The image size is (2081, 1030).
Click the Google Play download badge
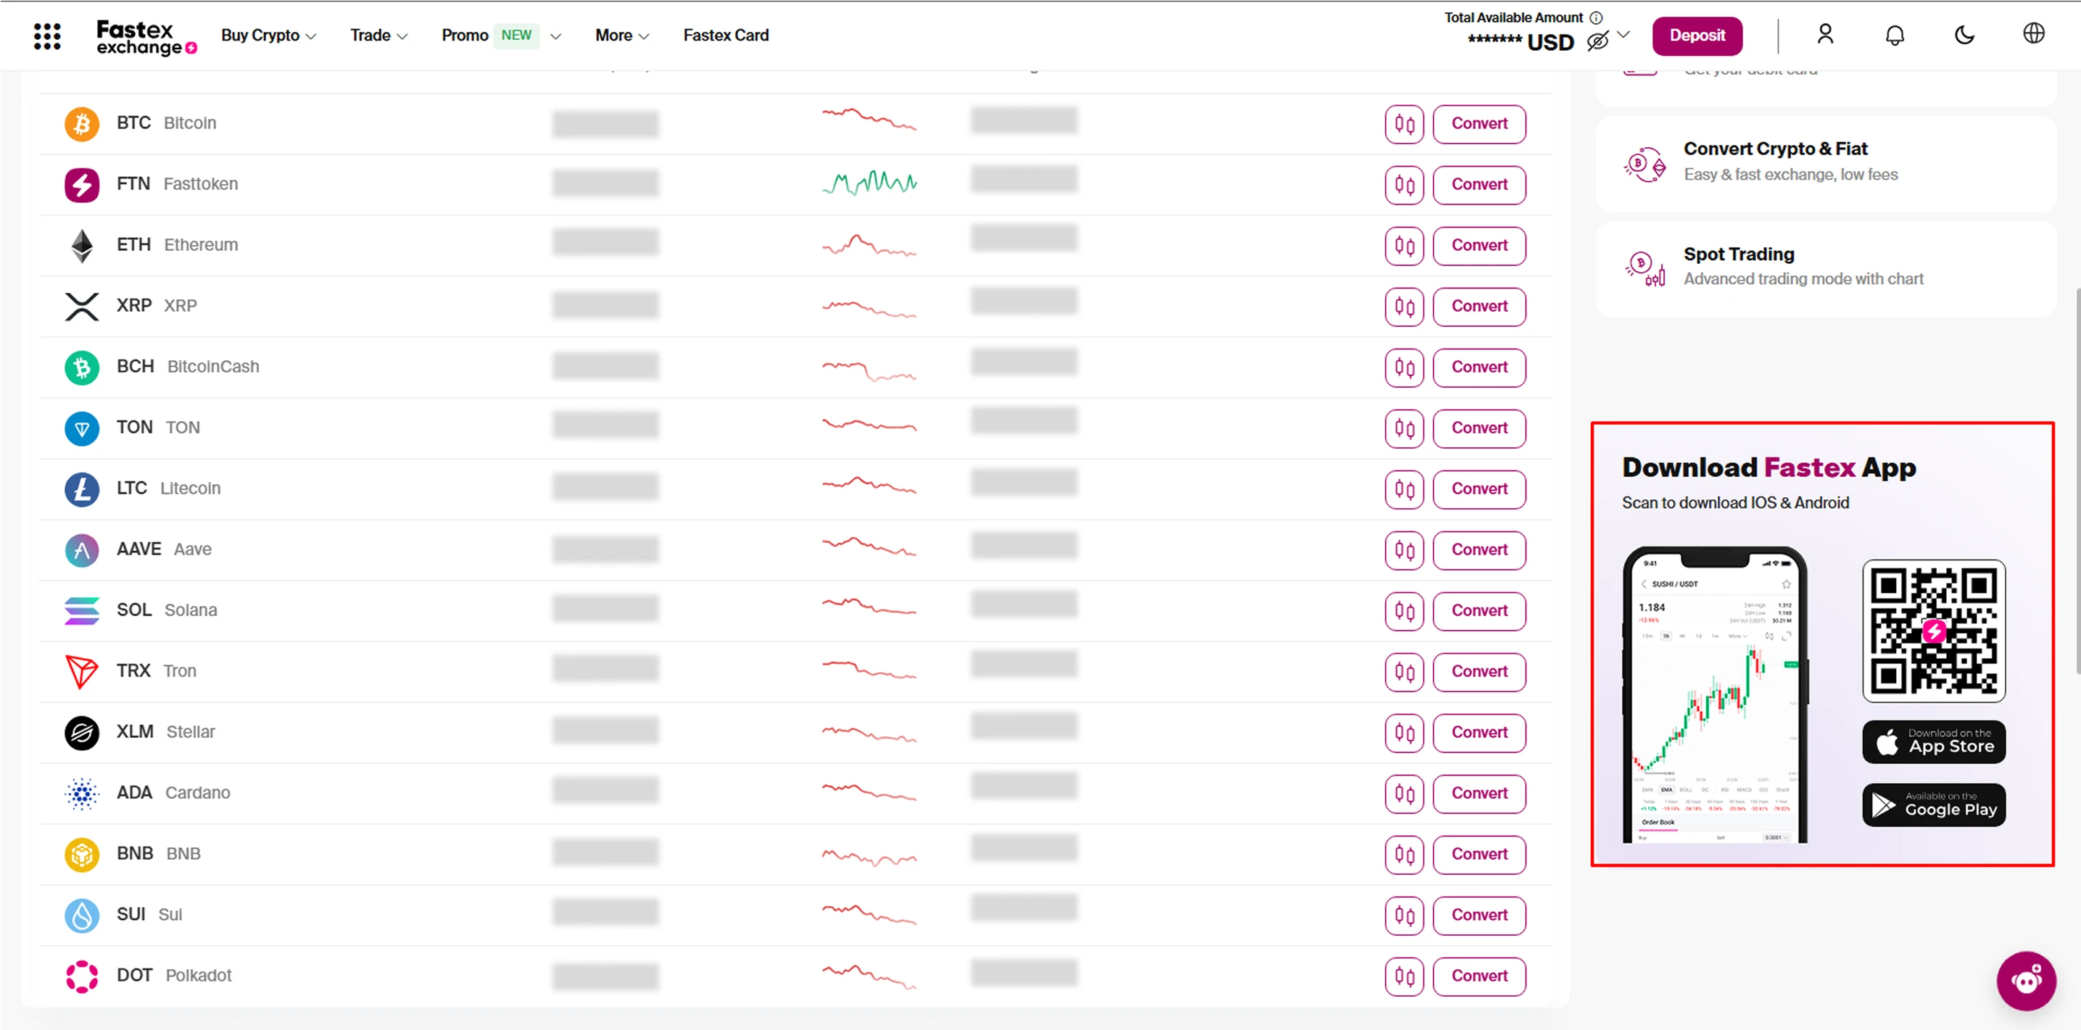coord(1933,805)
